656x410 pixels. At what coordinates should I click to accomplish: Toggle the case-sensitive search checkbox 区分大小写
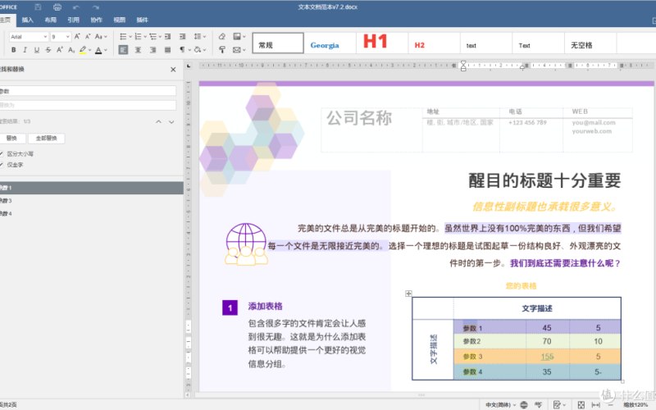2,154
